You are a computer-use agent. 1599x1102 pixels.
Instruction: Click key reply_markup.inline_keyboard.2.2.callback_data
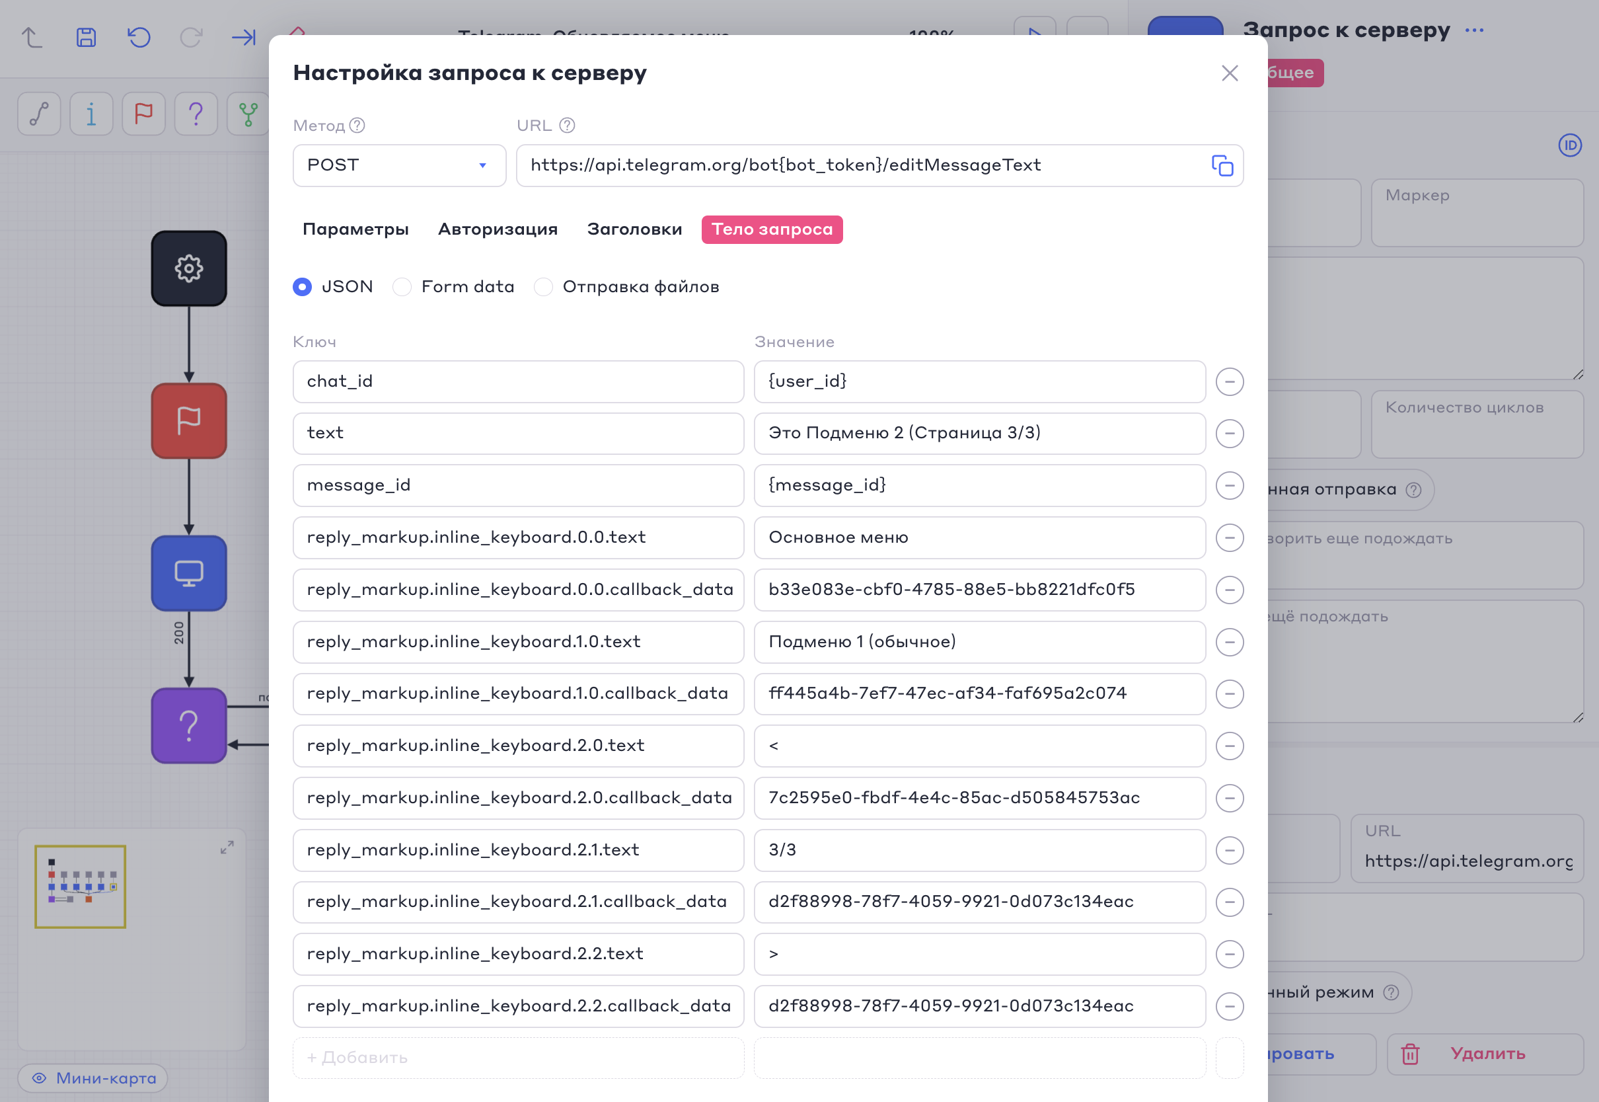pyautogui.click(x=518, y=1006)
